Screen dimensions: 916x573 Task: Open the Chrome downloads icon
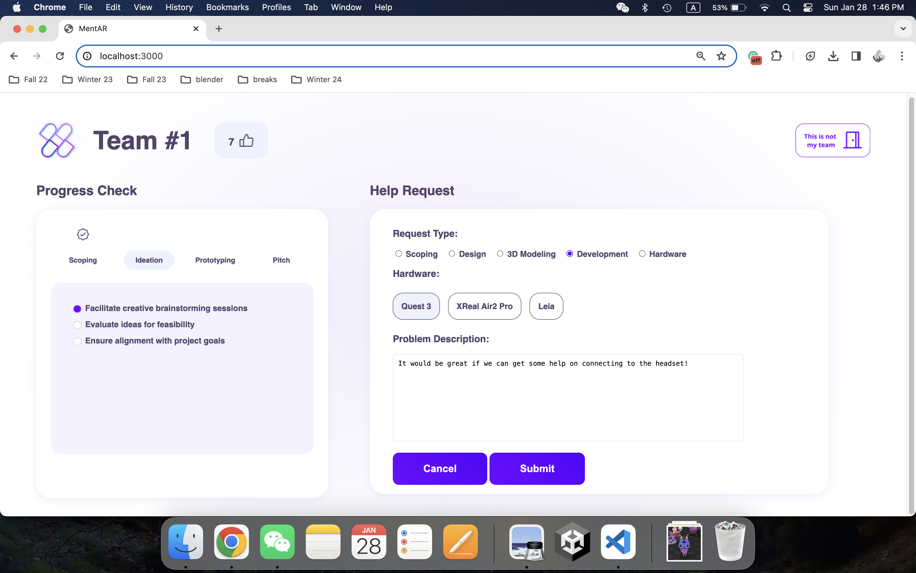(833, 56)
